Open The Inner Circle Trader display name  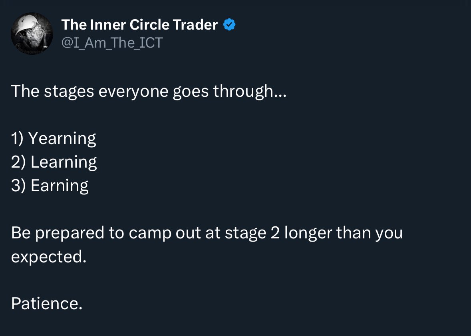pyautogui.click(x=139, y=25)
